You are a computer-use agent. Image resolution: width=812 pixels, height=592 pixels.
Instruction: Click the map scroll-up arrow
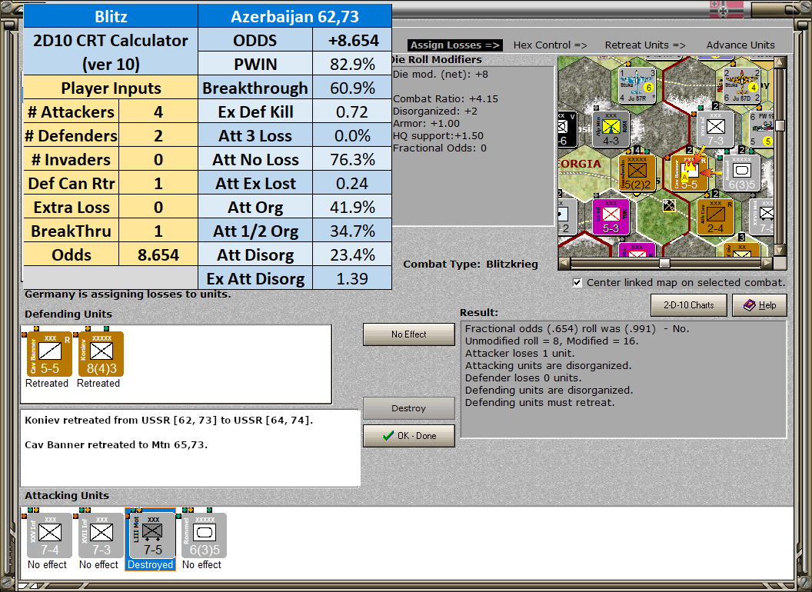[x=780, y=63]
